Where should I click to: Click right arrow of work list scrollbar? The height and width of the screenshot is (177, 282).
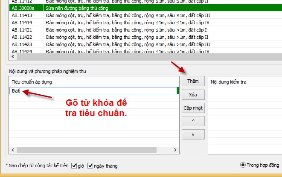pyautogui.click(x=279, y=56)
